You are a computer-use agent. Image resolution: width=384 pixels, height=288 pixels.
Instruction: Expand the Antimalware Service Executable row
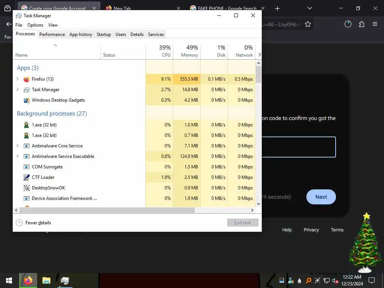17,156
